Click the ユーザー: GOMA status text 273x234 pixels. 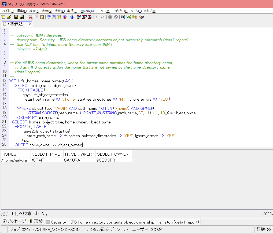pyautogui.click(x=147, y=229)
